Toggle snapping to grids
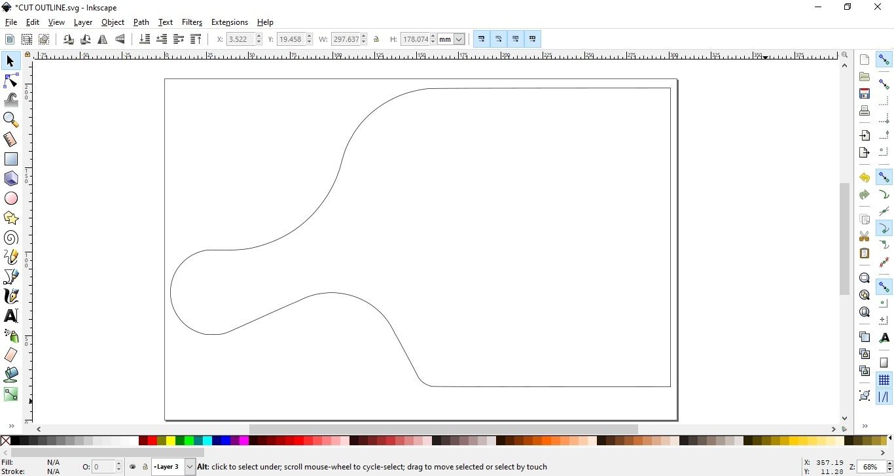The height and width of the screenshot is (476, 894). (884, 380)
